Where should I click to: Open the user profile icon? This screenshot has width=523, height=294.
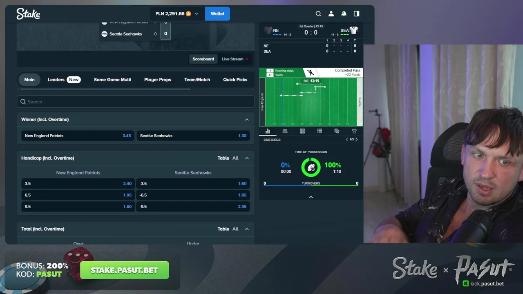(x=331, y=13)
